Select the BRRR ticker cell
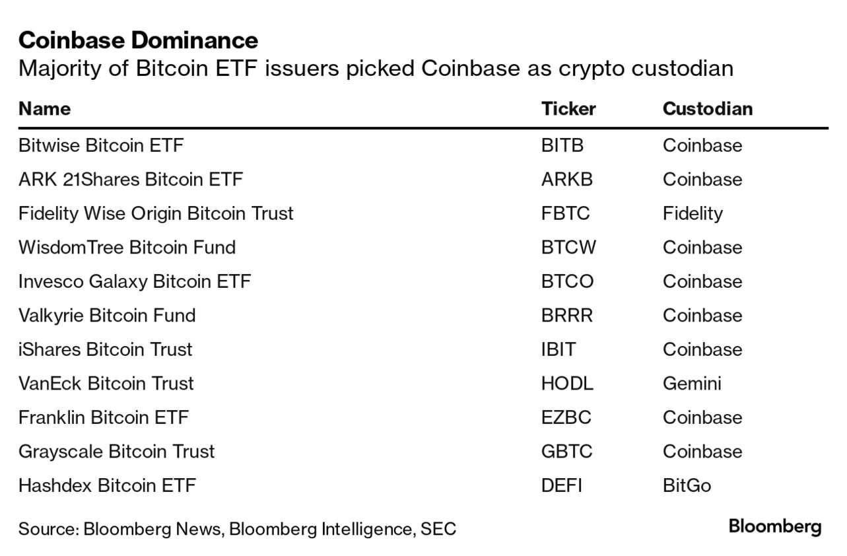Image resolution: width=847 pixels, height=556 pixels. pyautogui.click(x=566, y=316)
